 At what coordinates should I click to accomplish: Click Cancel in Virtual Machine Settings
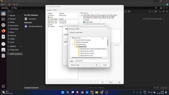pos(111,82)
